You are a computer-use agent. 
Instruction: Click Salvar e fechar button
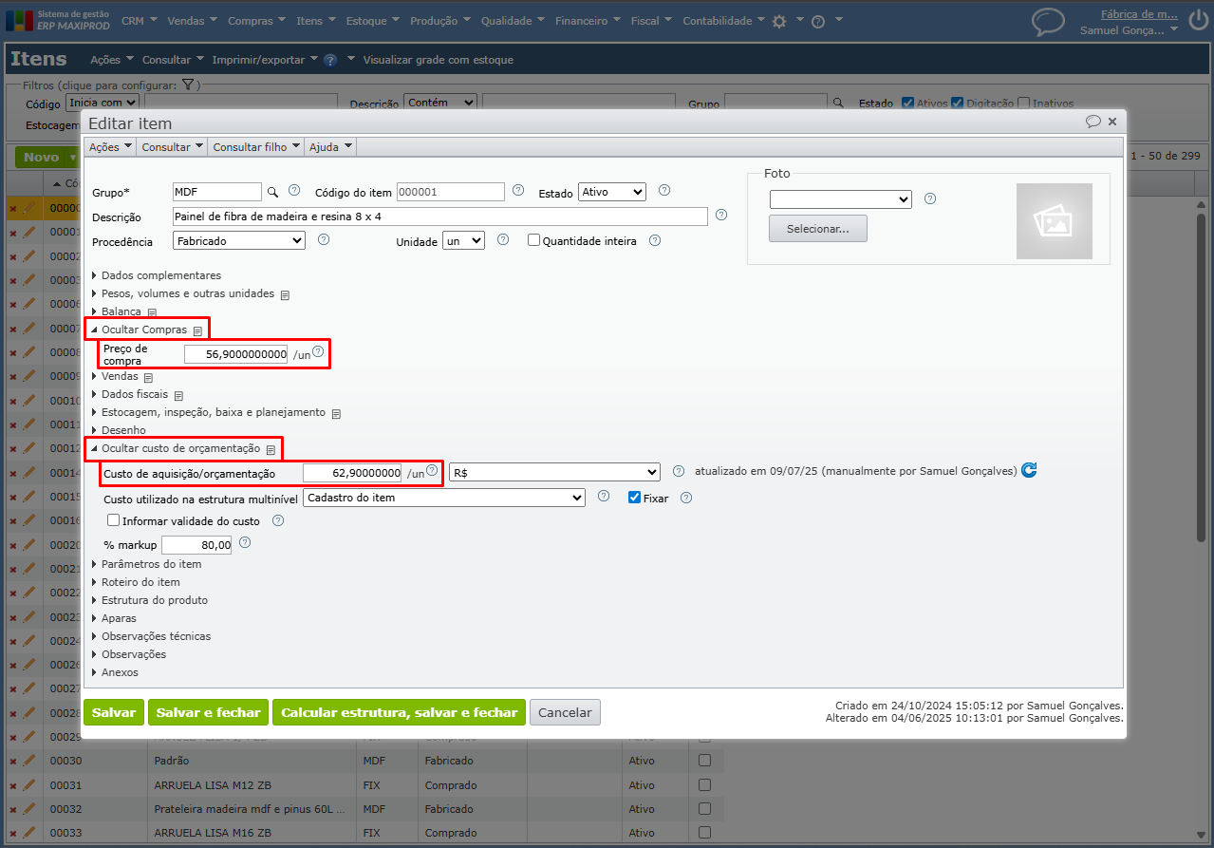(x=208, y=712)
